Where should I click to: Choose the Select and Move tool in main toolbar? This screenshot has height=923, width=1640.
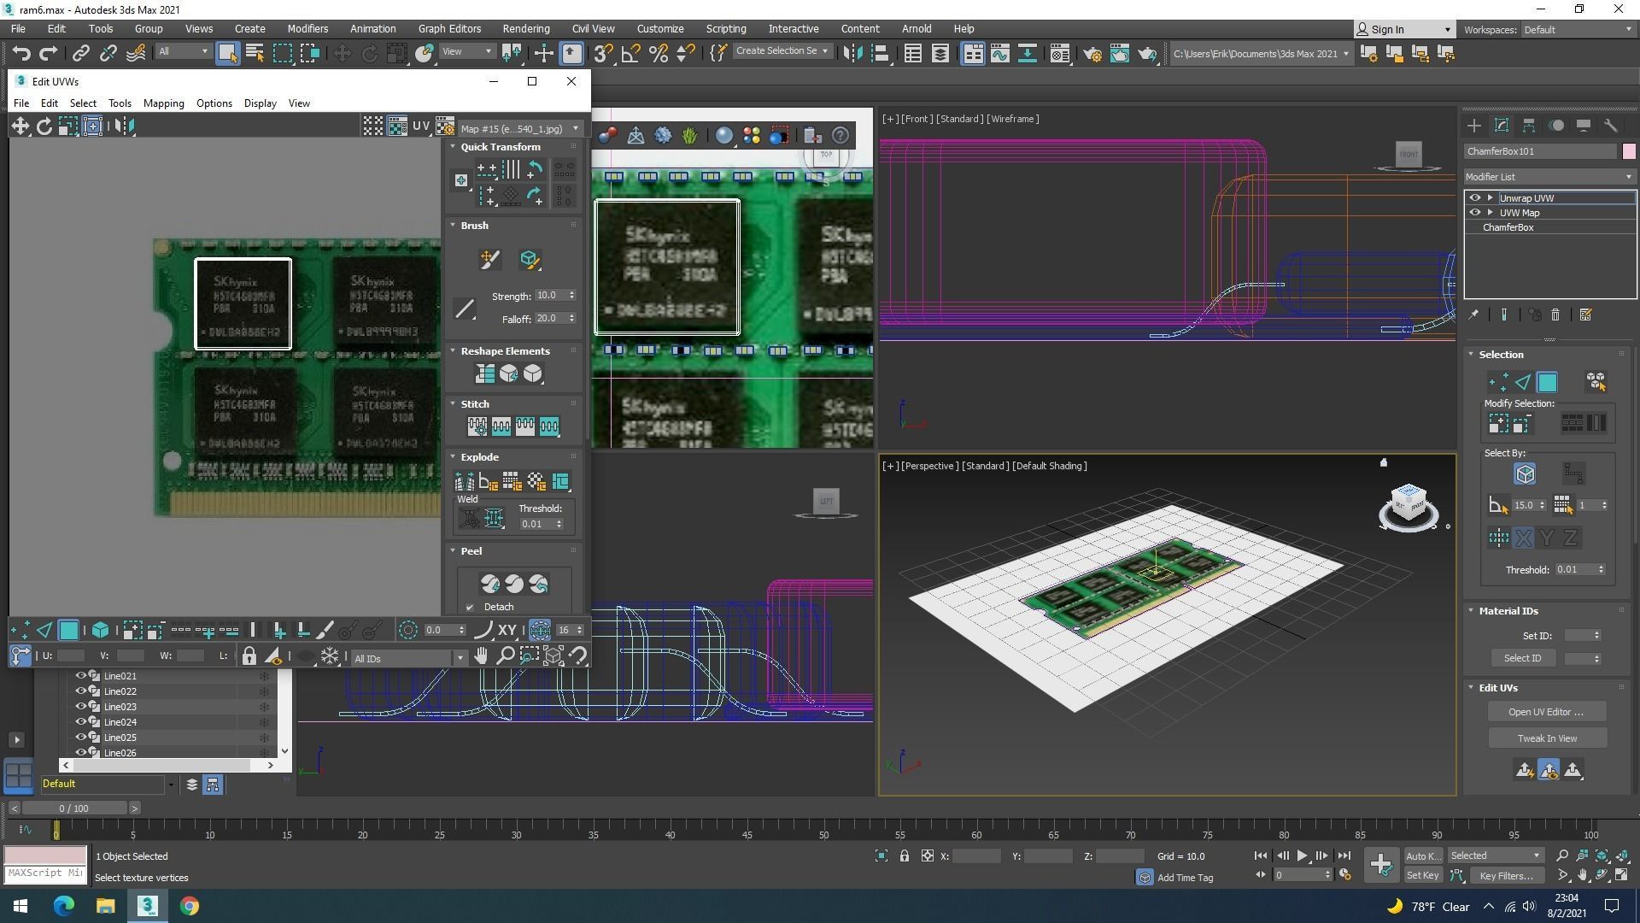click(x=342, y=54)
